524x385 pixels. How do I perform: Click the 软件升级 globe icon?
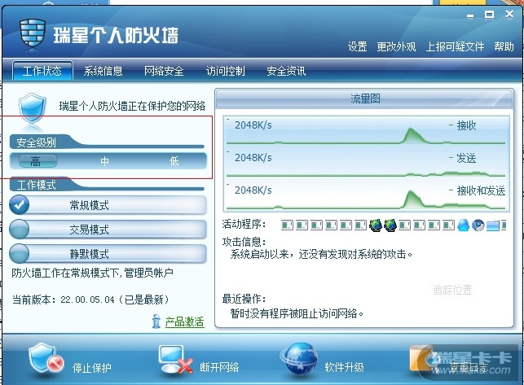point(299,359)
